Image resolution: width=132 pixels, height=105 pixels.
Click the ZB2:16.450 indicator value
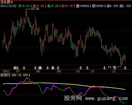click(20, 75)
